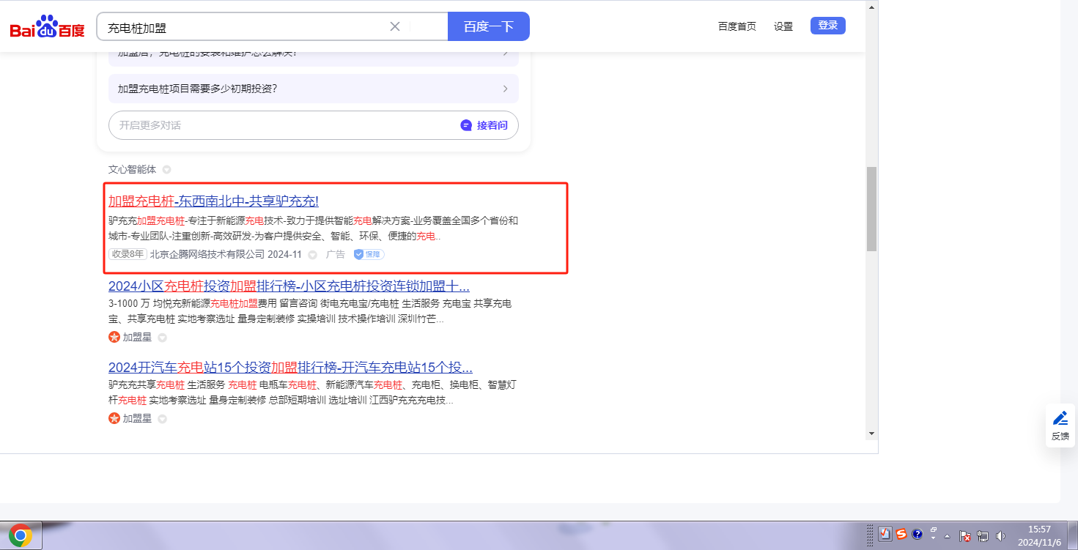Click the 保障 shield badge on the ad
This screenshot has width=1078, height=550.
pyautogui.click(x=369, y=254)
